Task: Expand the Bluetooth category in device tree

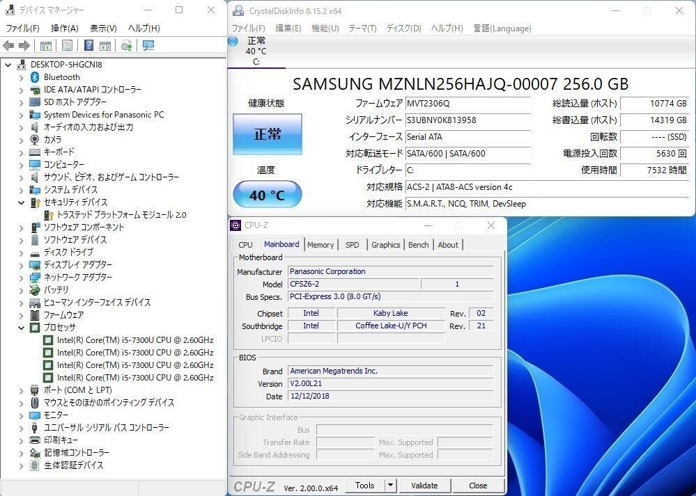Action: tap(21, 78)
